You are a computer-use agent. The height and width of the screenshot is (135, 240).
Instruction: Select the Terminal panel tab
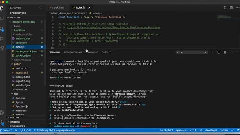(55, 52)
